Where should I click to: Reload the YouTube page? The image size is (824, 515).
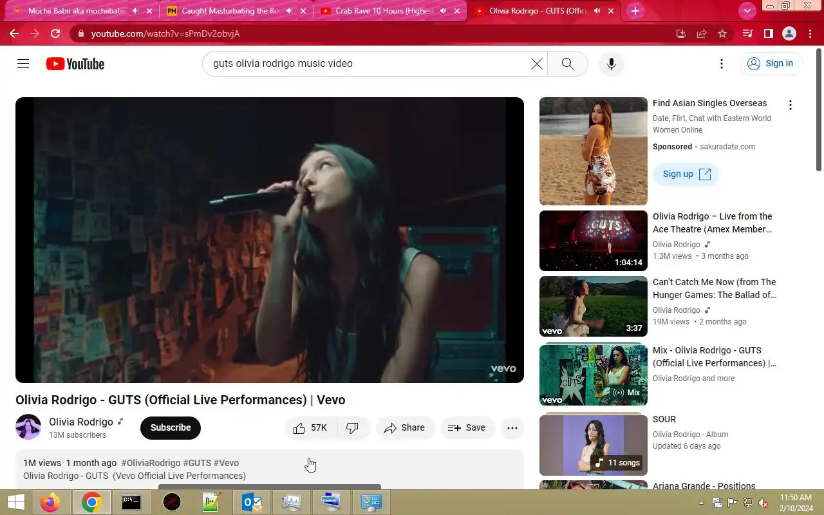tap(55, 33)
